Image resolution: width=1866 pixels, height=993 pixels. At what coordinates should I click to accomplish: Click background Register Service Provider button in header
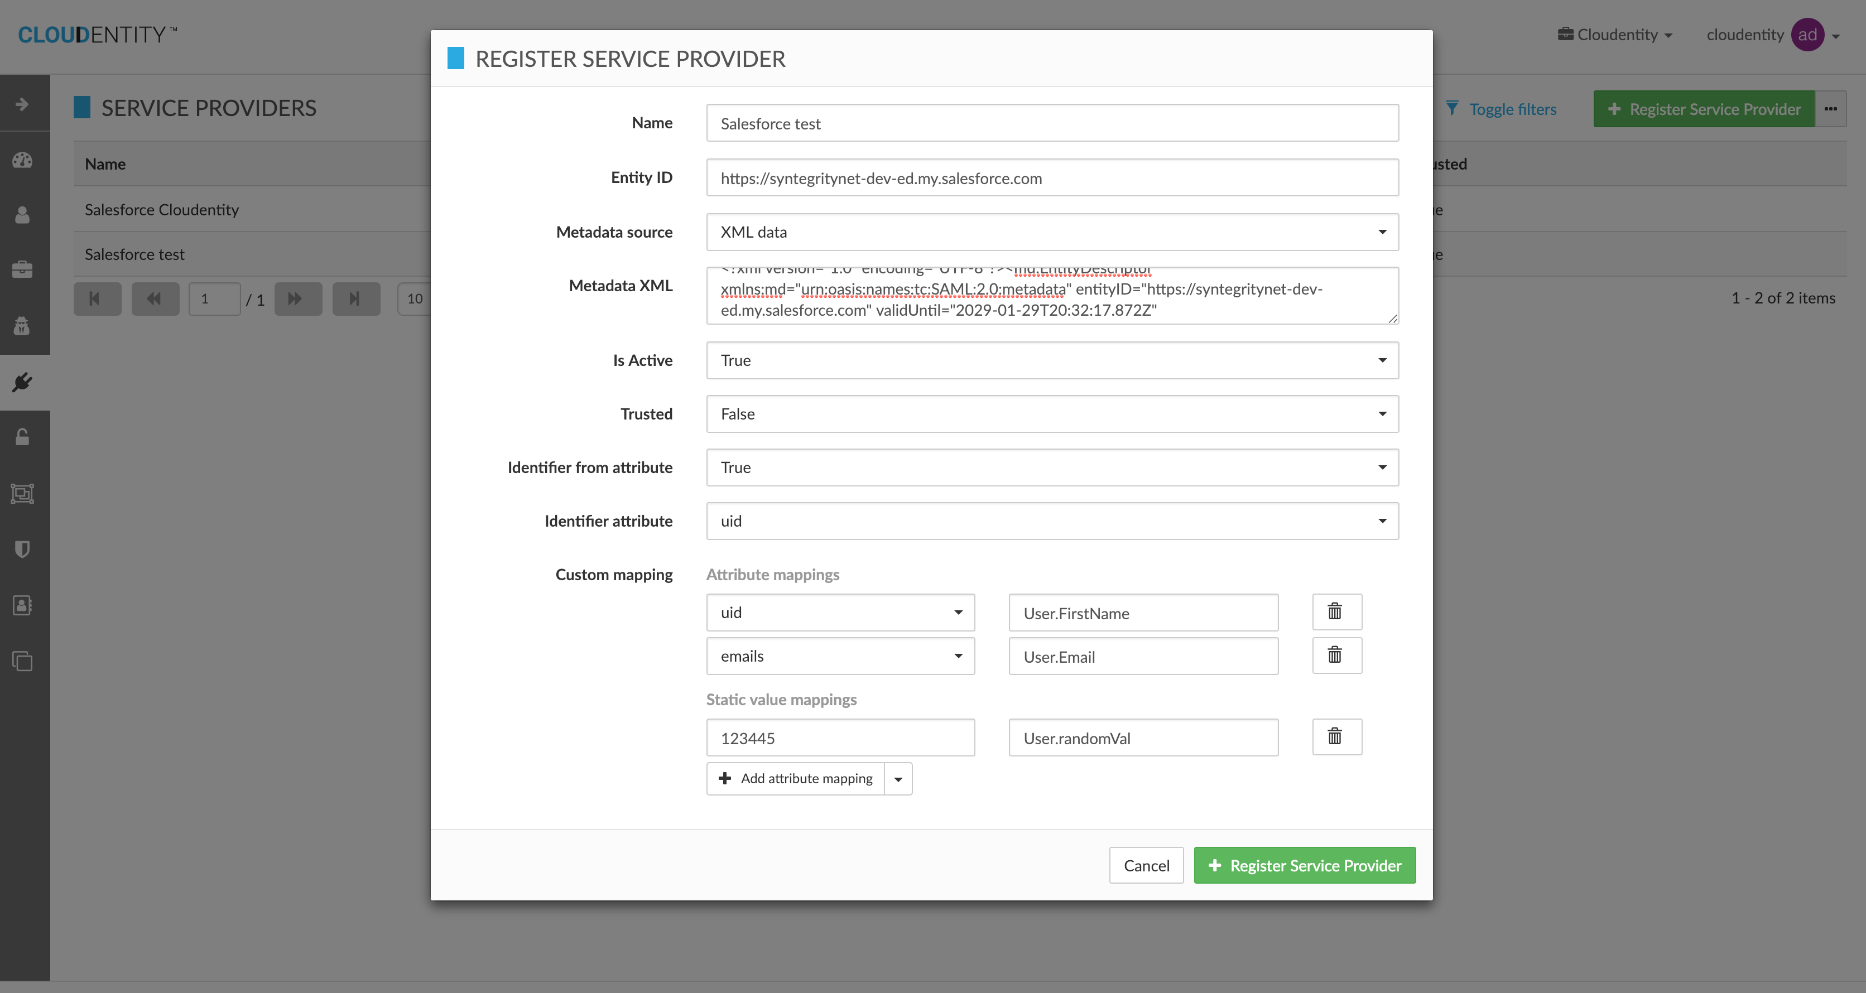pyautogui.click(x=1704, y=109)
